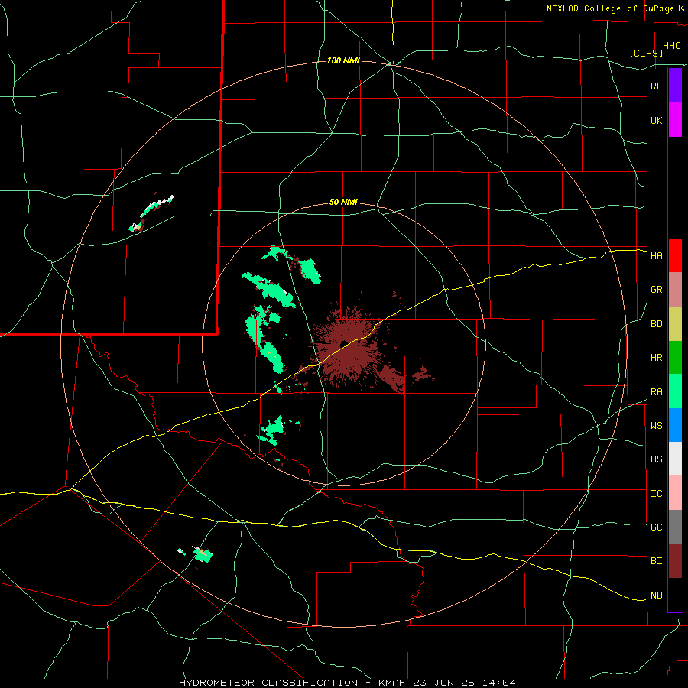Click the BI brown legend swatch

pos(675,561)
